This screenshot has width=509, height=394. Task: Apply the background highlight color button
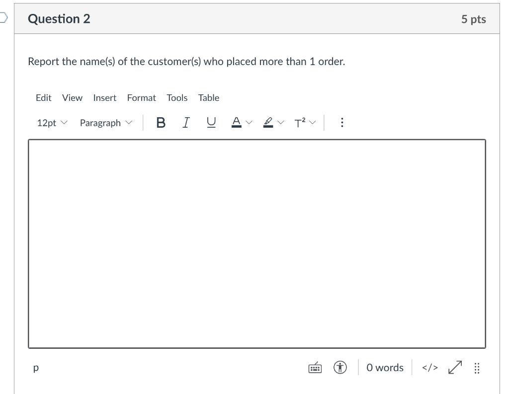[268, 122]
